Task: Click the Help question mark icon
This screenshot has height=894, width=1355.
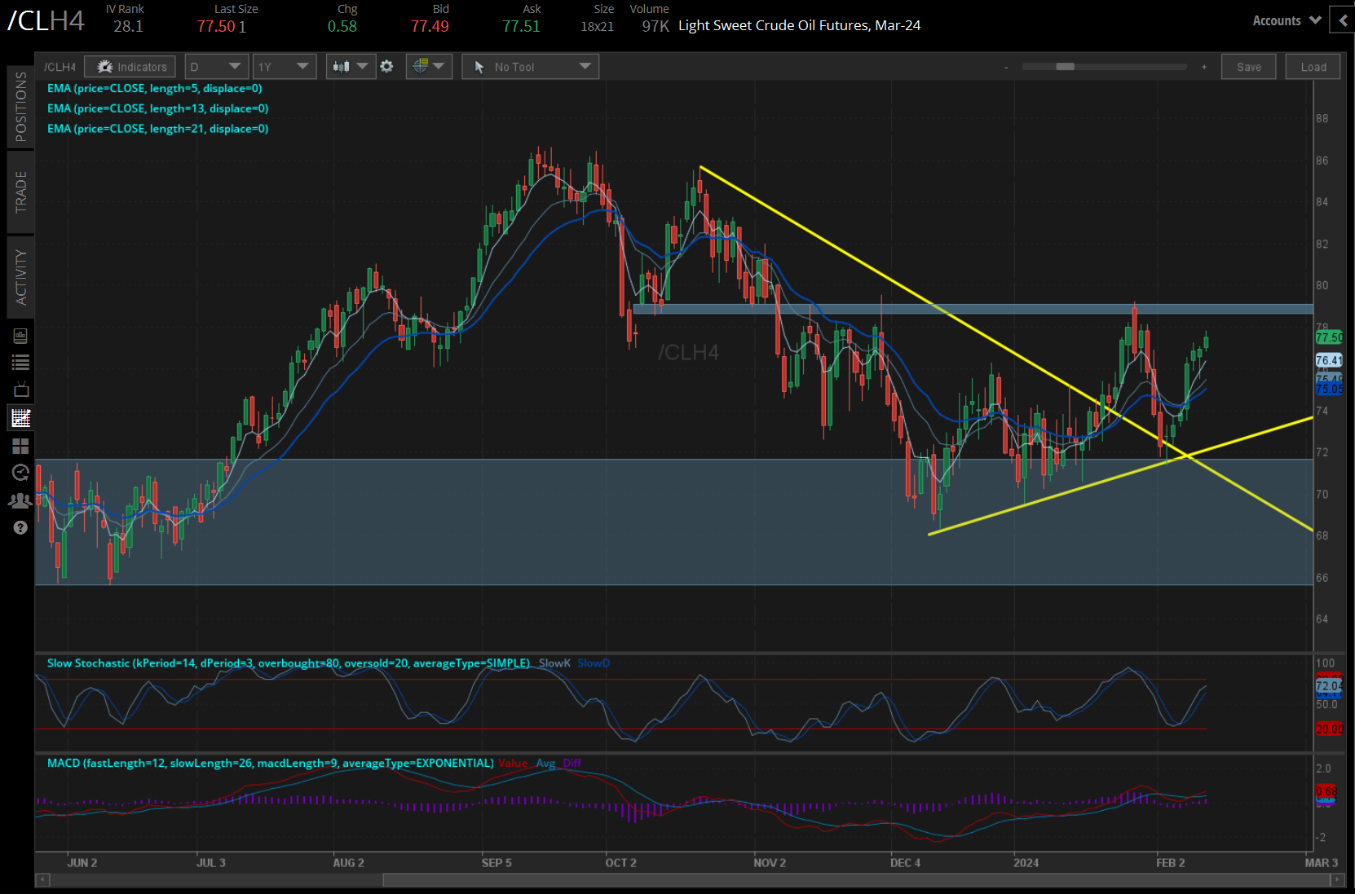Action: [20, 527]
